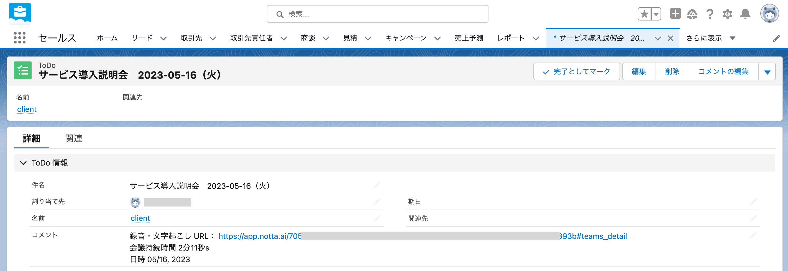Open the app.notta.ai recording URL
Viewport: 788px width, 271px height.
pos(423,236)
